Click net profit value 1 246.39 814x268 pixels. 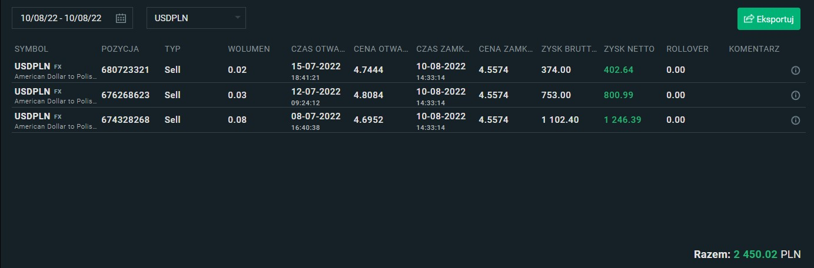pos(623,120)
